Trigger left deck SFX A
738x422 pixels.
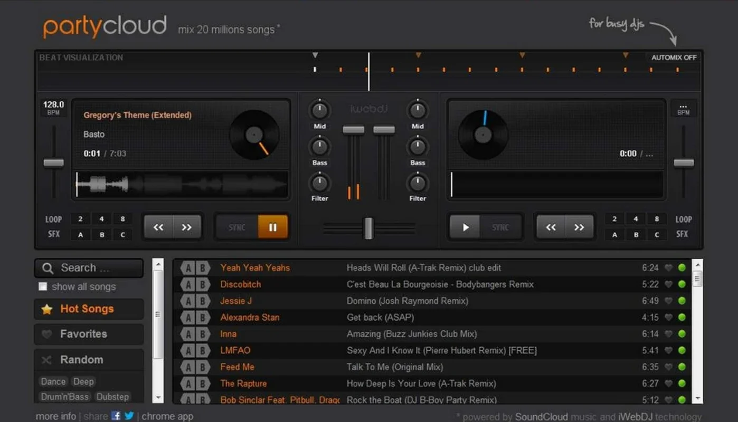click(80, 235)
